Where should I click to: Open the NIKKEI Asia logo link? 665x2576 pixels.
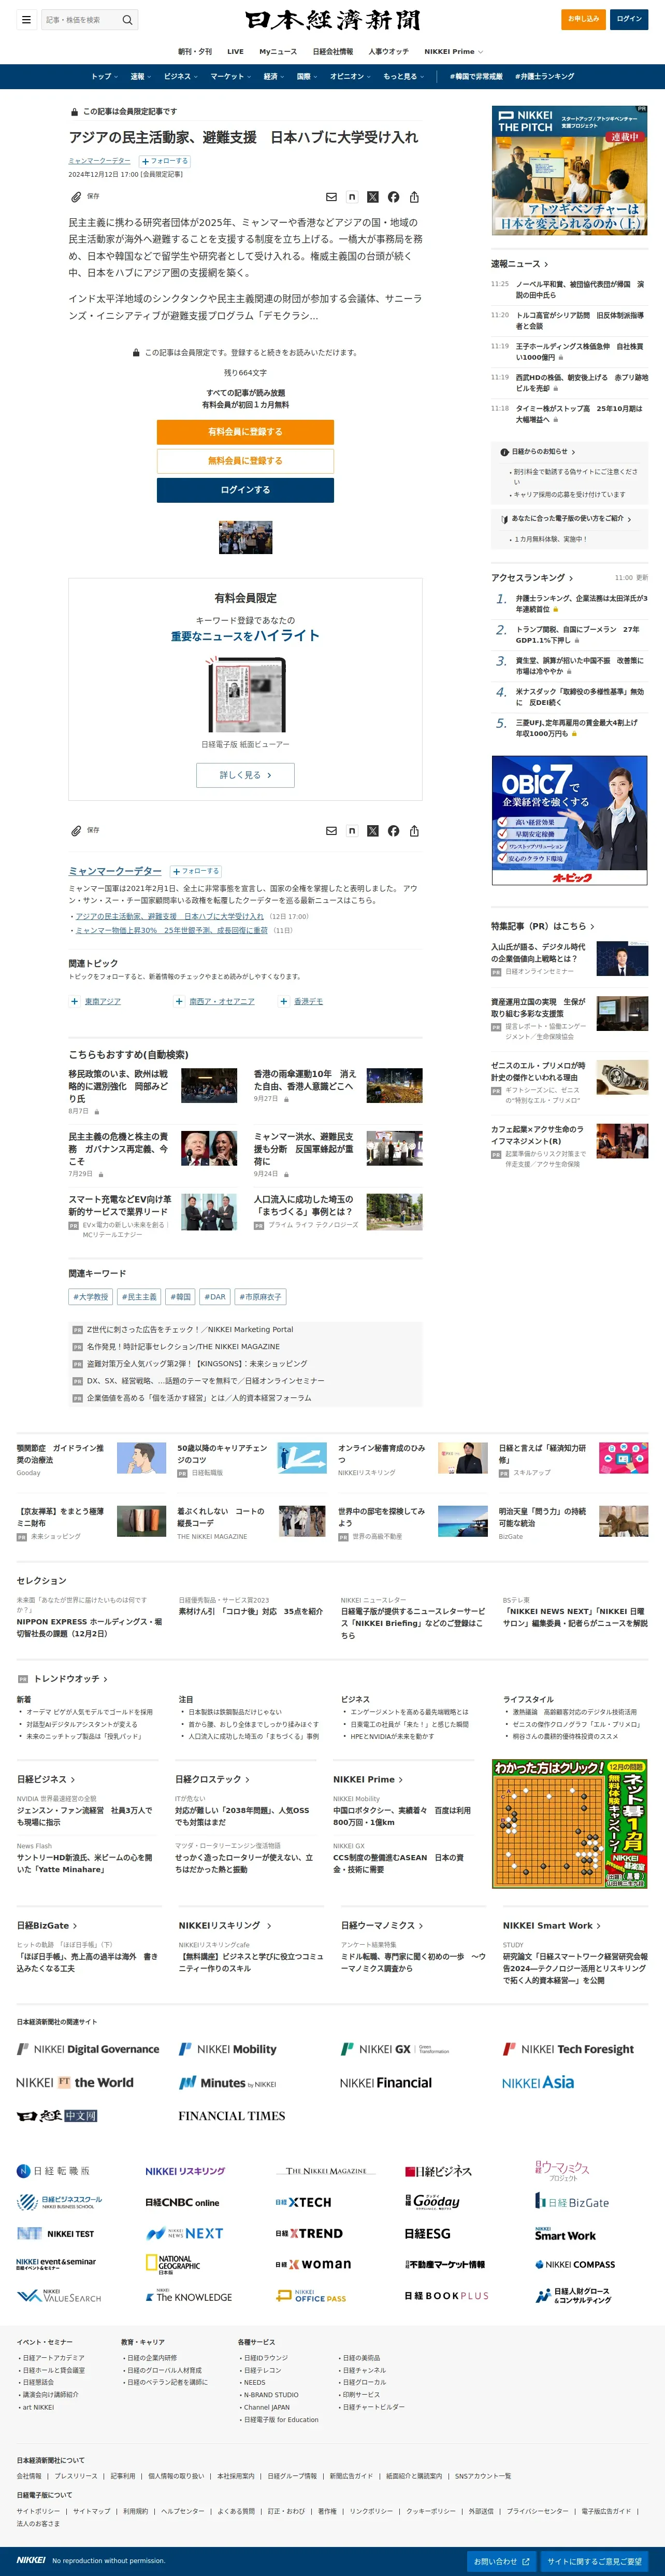point(538,2082)
